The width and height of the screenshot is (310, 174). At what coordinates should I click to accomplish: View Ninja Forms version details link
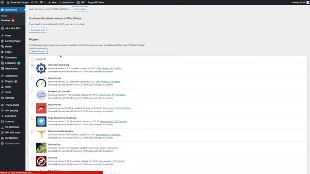117,108
